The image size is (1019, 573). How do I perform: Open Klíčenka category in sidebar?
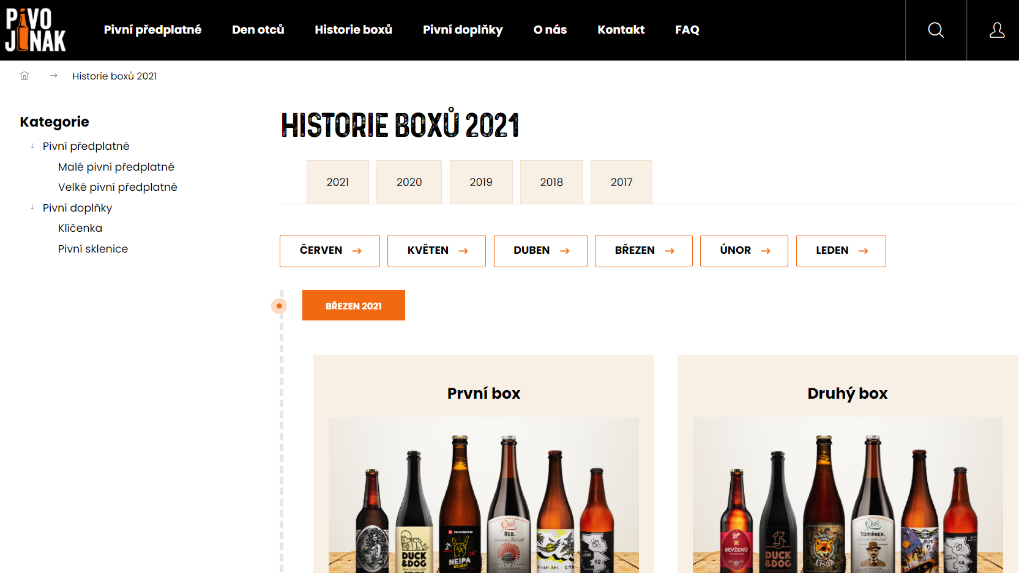point(80,228)
